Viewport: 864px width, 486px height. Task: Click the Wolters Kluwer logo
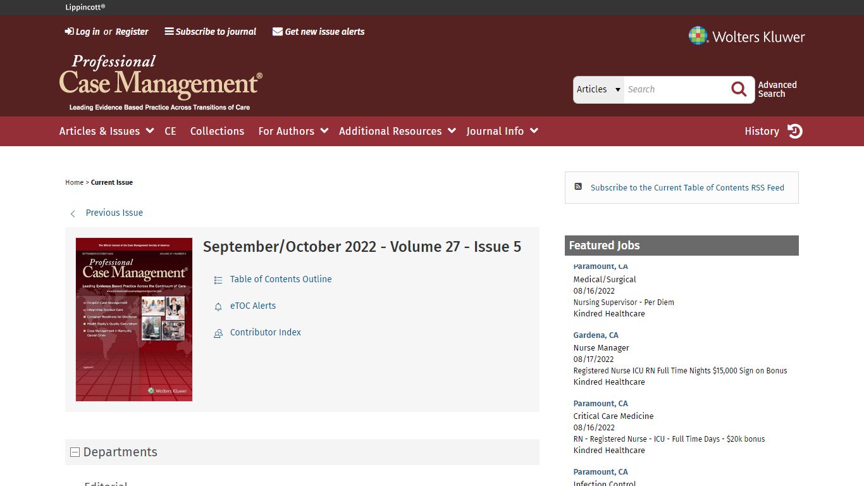point(746,36)
